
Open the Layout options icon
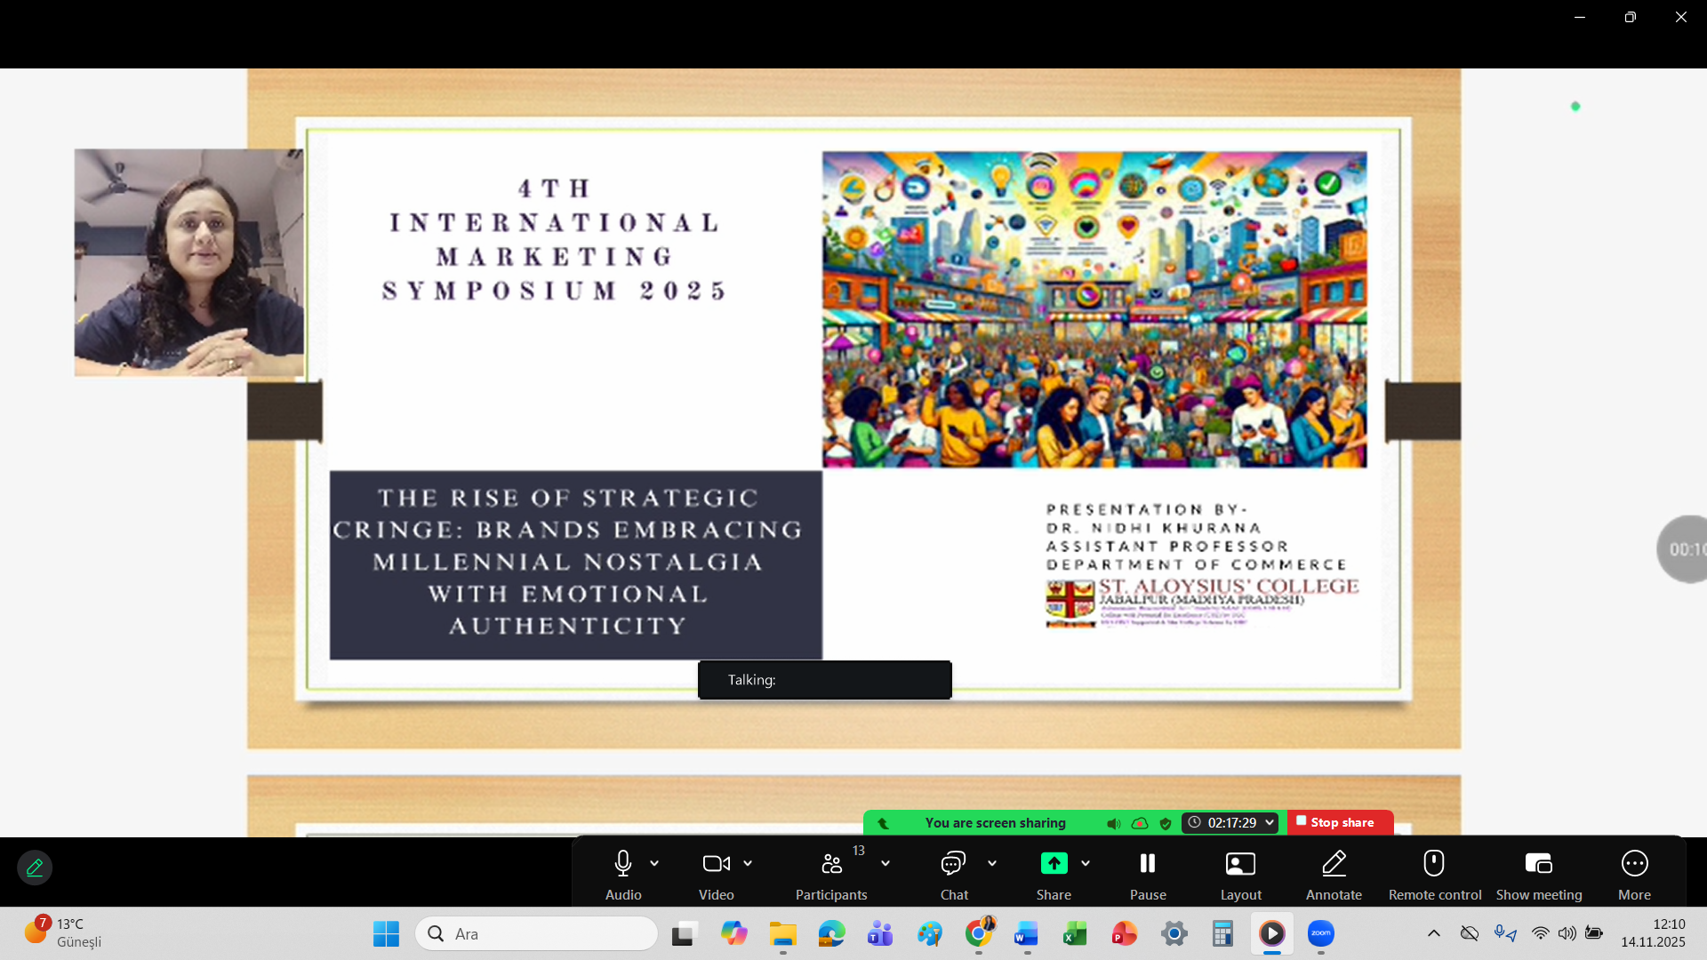point(1240,864)
